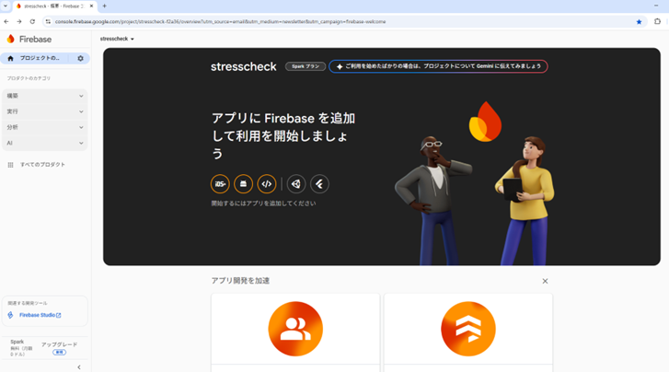Open すべてのプロダクト
Viewport: 669px width, 372px height.
click(x=42, y=165)
